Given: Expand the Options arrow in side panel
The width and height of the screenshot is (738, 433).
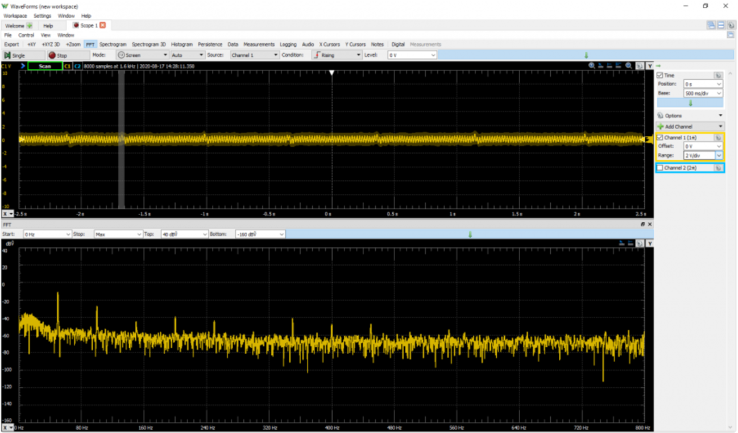Looking at the screenshot, I should [x=720, y=115].
